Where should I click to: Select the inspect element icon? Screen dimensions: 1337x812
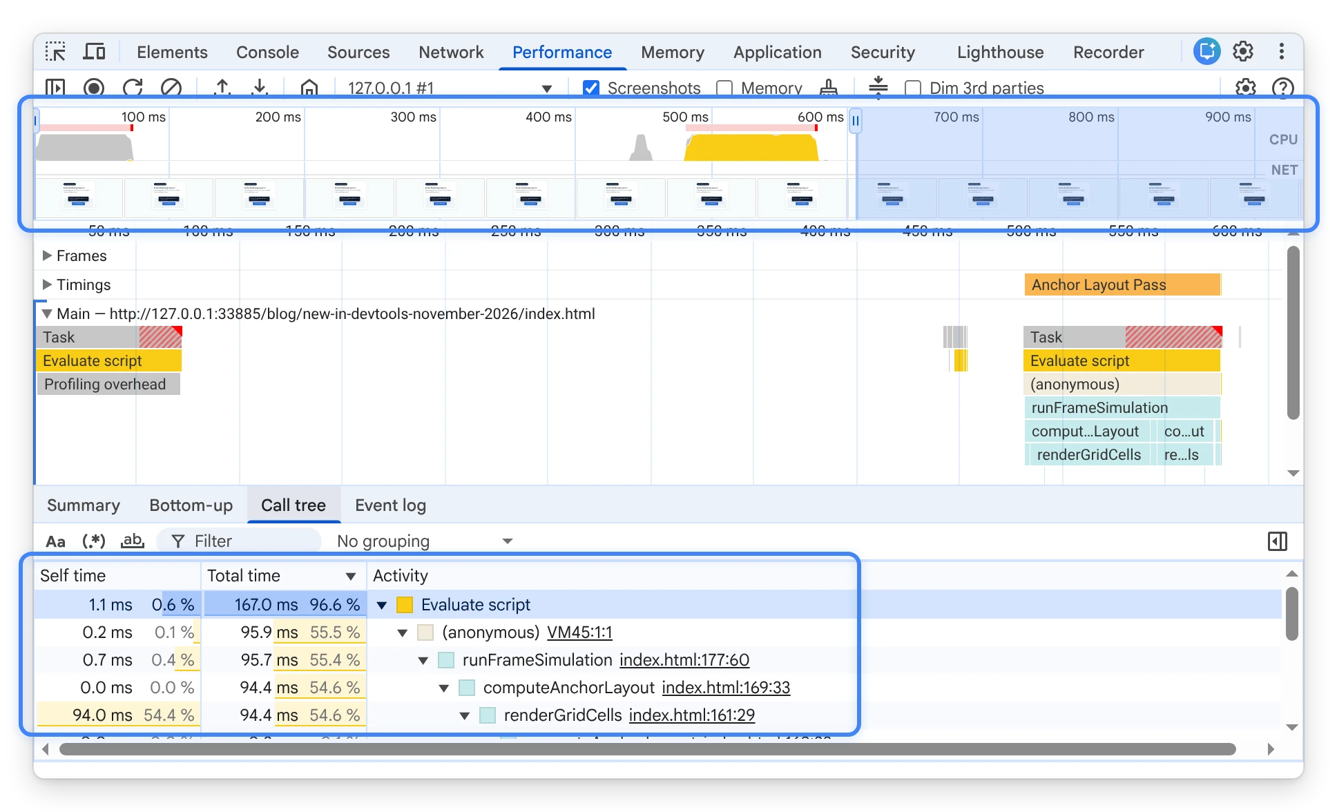(55, 52)
